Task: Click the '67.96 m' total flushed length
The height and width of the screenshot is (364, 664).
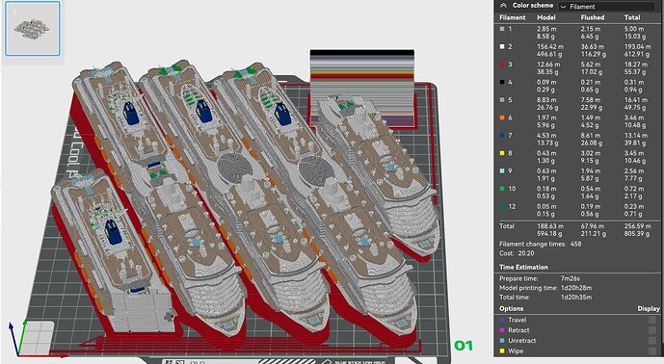Action: [593, 226]
